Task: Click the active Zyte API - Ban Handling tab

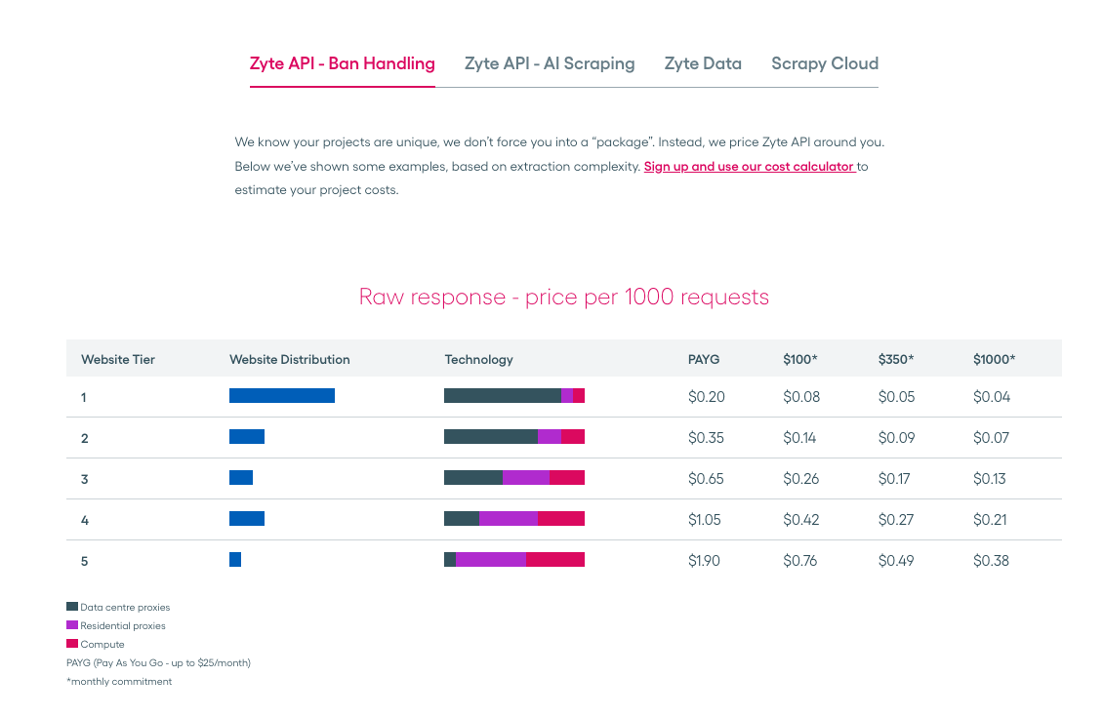Action: coord(342,63)
